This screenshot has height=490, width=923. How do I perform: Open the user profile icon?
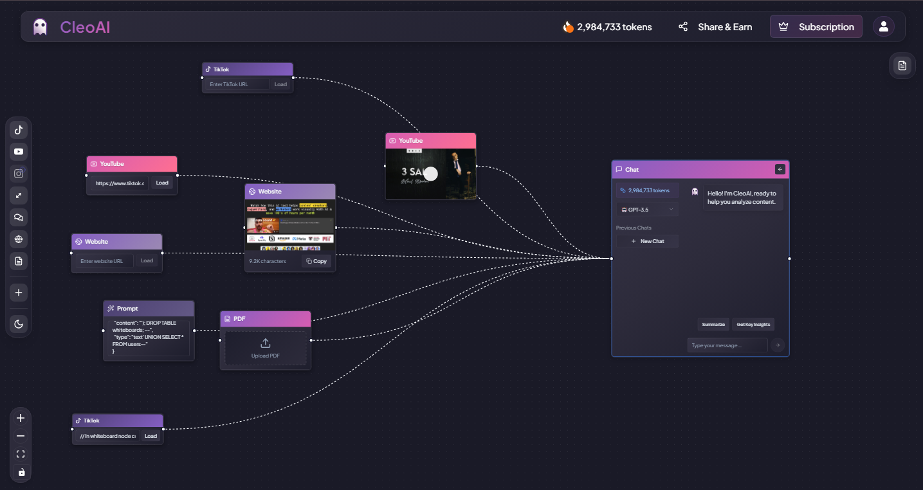click(884, 26)
